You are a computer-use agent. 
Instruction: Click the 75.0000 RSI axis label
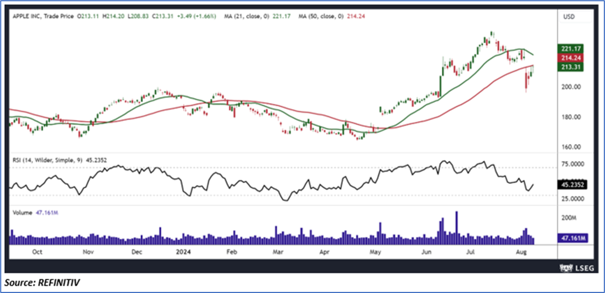click(x=573, y=164)
